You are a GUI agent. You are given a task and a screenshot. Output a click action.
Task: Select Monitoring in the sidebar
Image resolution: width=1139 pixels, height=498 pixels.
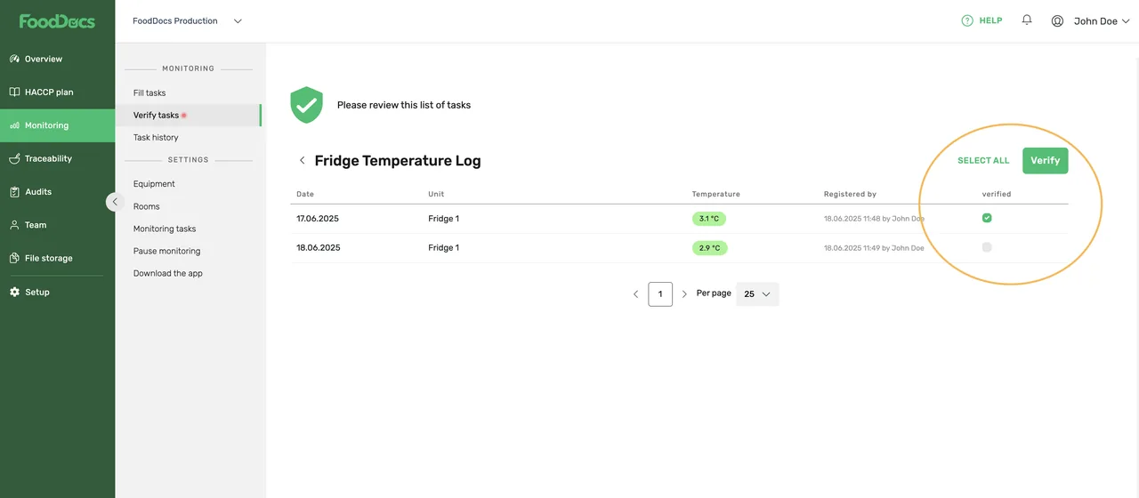[x=57, y=125]
